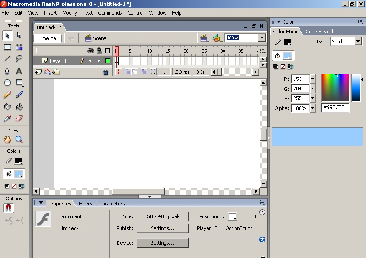
Task: Select the Text tool
Action: click(x=19, y=71)
